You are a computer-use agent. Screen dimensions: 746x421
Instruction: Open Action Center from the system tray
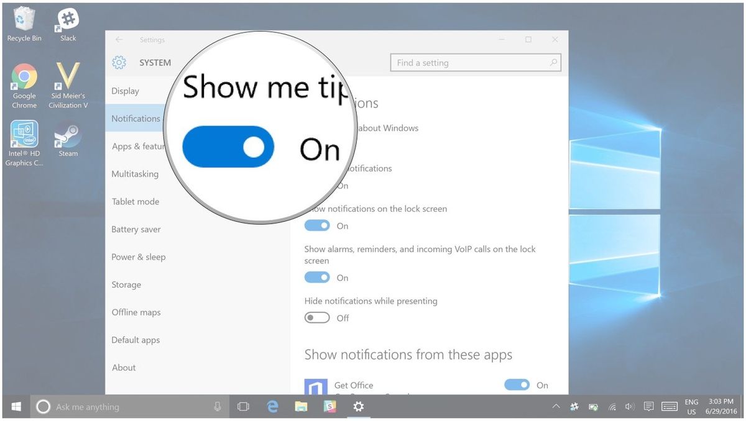tap(648, 407)
